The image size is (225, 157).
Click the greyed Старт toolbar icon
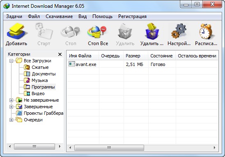(44, 31)
